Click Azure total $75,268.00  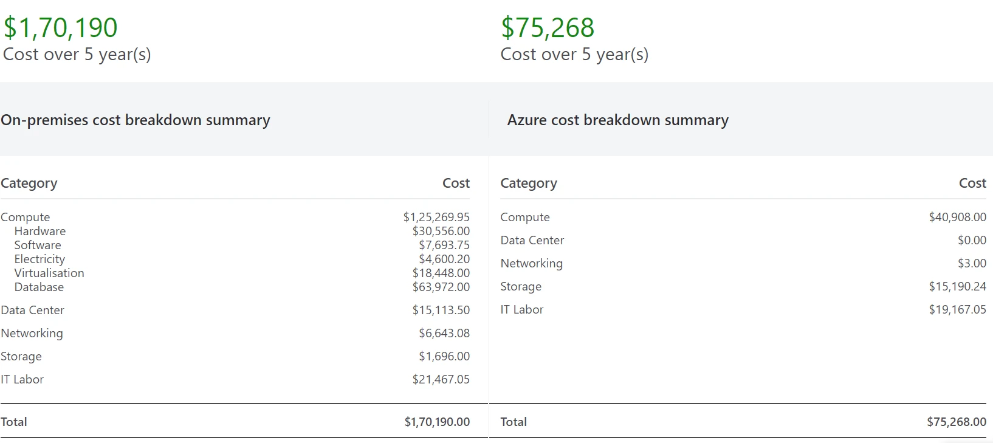(957, 422)
